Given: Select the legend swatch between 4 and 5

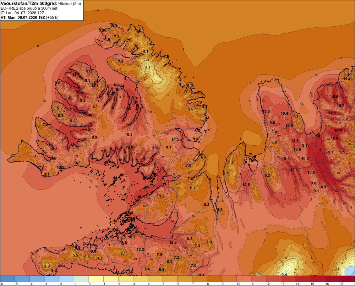Looking at the screenshot, I should 155,279.
